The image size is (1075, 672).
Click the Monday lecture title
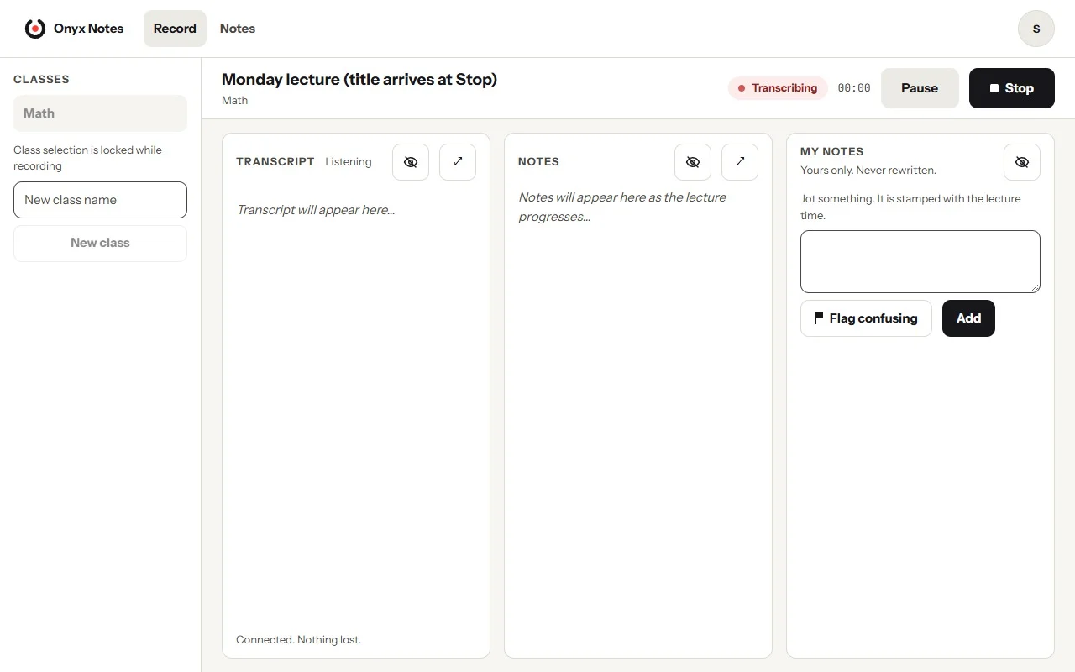click(359, 80)
